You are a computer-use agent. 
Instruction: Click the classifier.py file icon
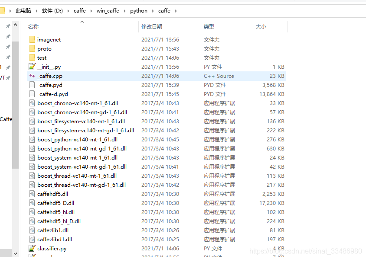click(x=32, y=248)
